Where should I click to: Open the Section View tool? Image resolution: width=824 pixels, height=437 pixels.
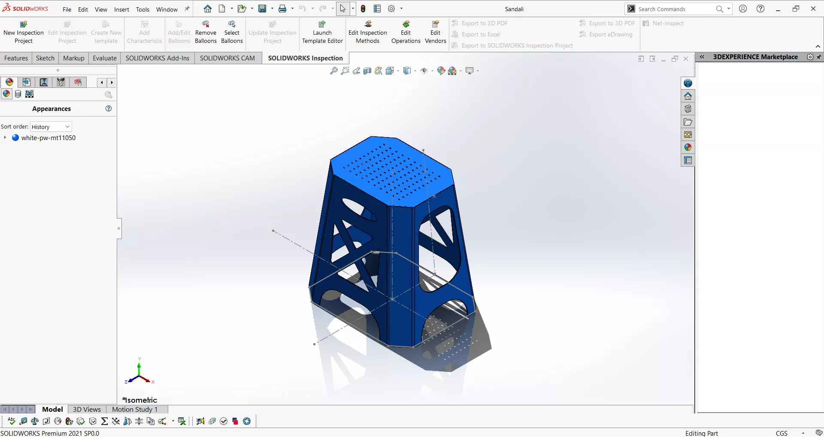pyautogui.click(x=367, y=71)
